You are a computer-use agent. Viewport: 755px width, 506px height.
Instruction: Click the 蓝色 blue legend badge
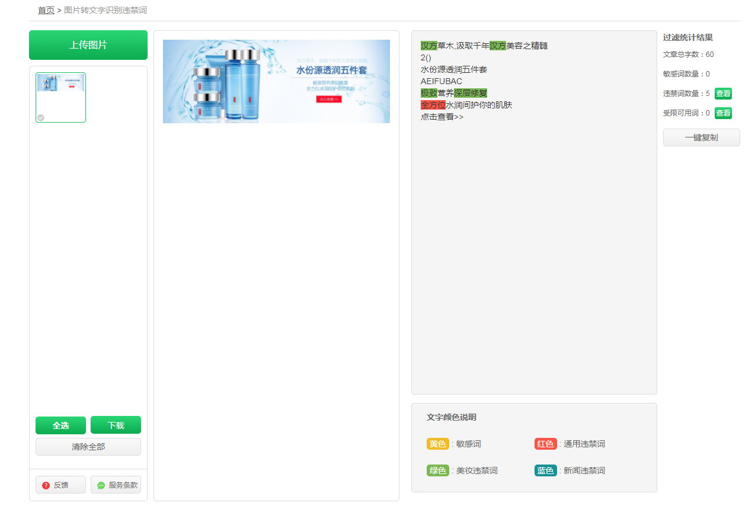(x=545, y=470)
